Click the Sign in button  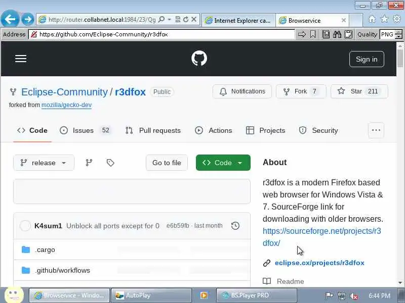[367, 59]
